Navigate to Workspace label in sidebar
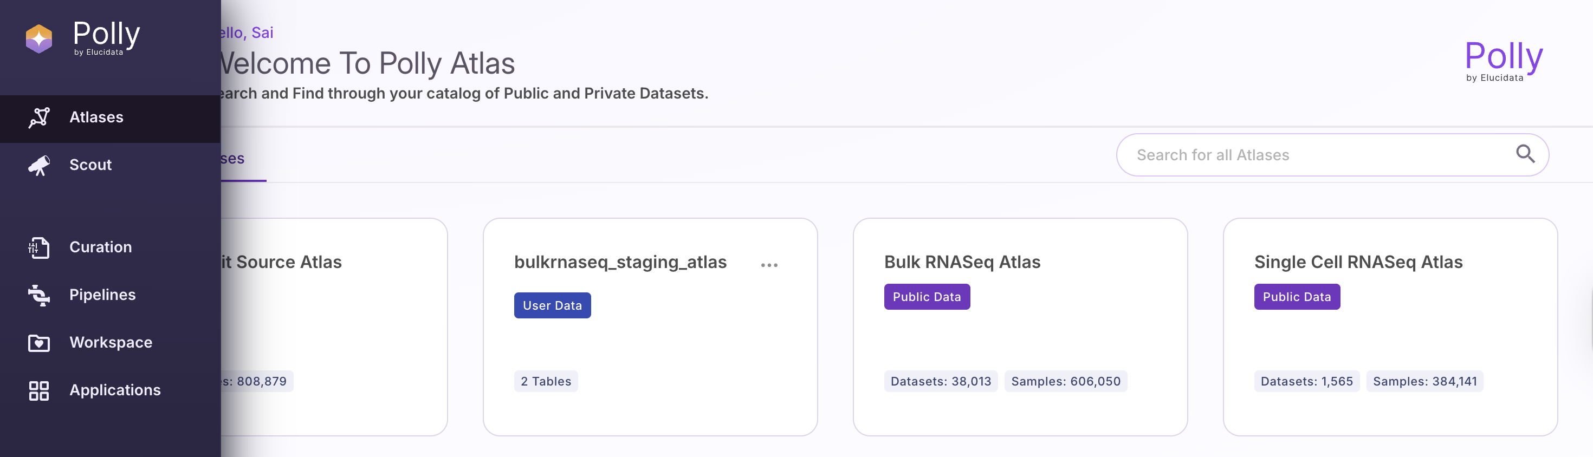Image resolution: width=1593 pixels, height=457 pixels. [x=111, y=343]
